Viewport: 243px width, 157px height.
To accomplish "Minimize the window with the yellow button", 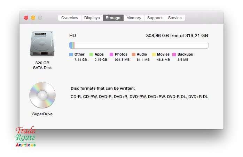I will pos(33,18).
